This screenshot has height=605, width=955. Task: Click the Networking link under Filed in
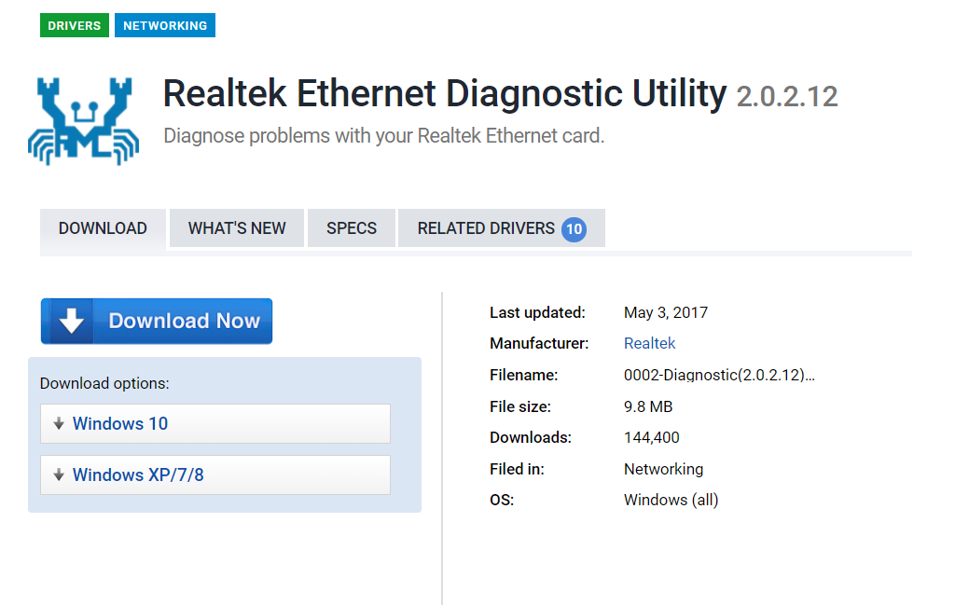[663, 469]
